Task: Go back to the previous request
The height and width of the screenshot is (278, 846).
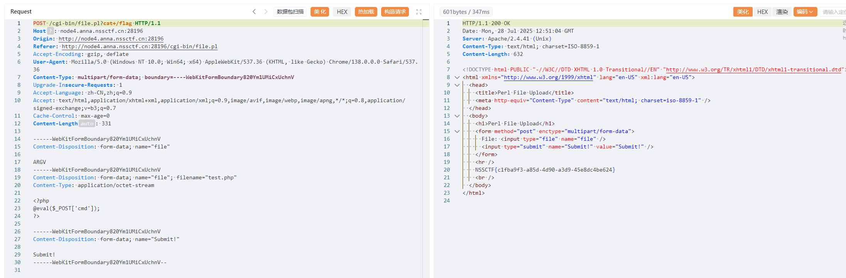Action: click(x=254, y=12)
